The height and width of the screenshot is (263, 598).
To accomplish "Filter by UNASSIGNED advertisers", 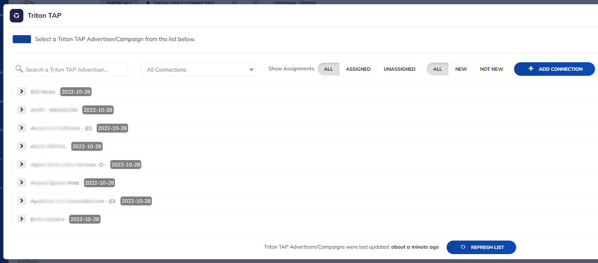I will (x=400, y=69).
